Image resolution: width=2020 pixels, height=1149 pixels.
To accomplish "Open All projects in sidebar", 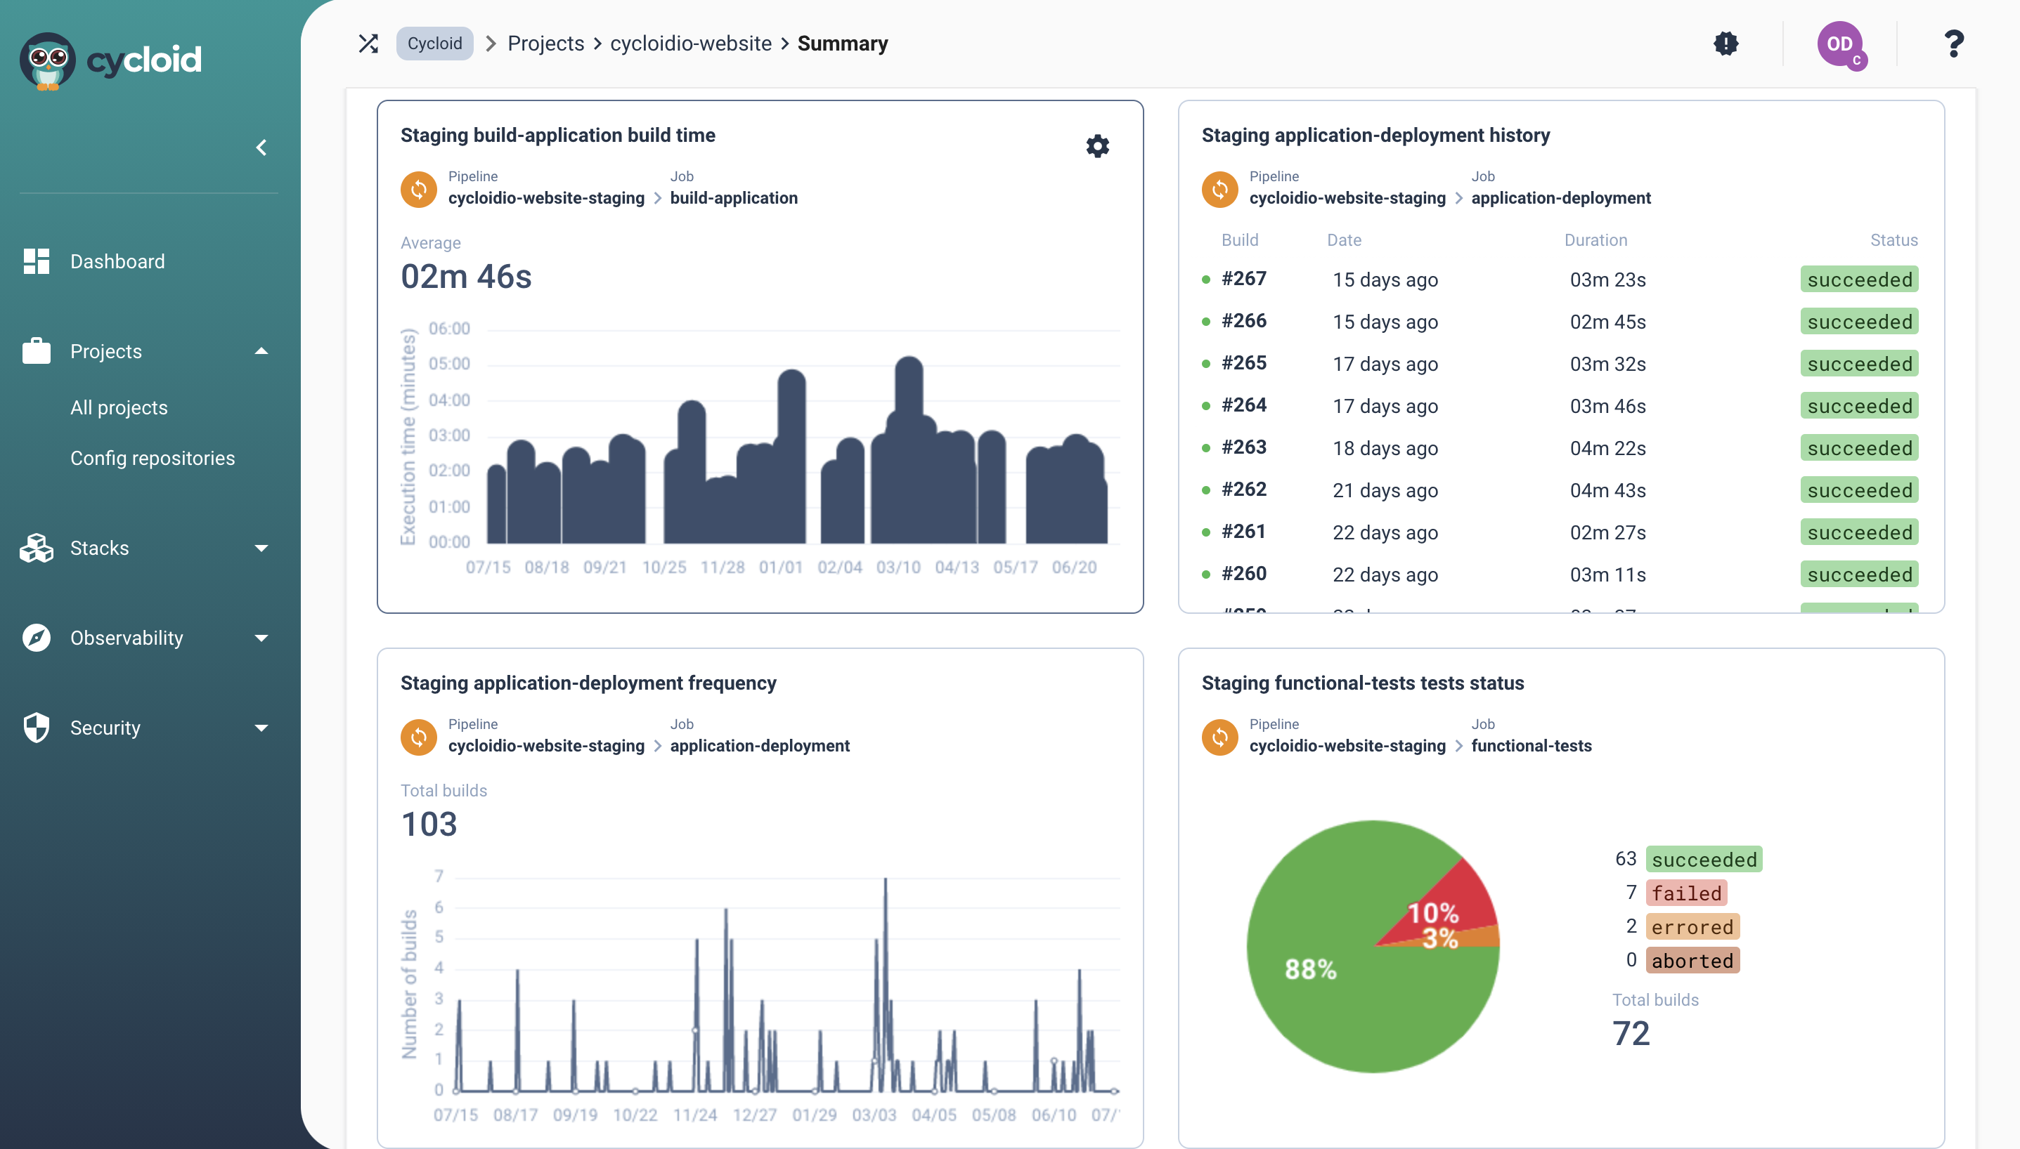I will coord(119,408).
